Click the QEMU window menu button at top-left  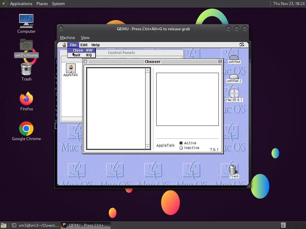point(61,29)
